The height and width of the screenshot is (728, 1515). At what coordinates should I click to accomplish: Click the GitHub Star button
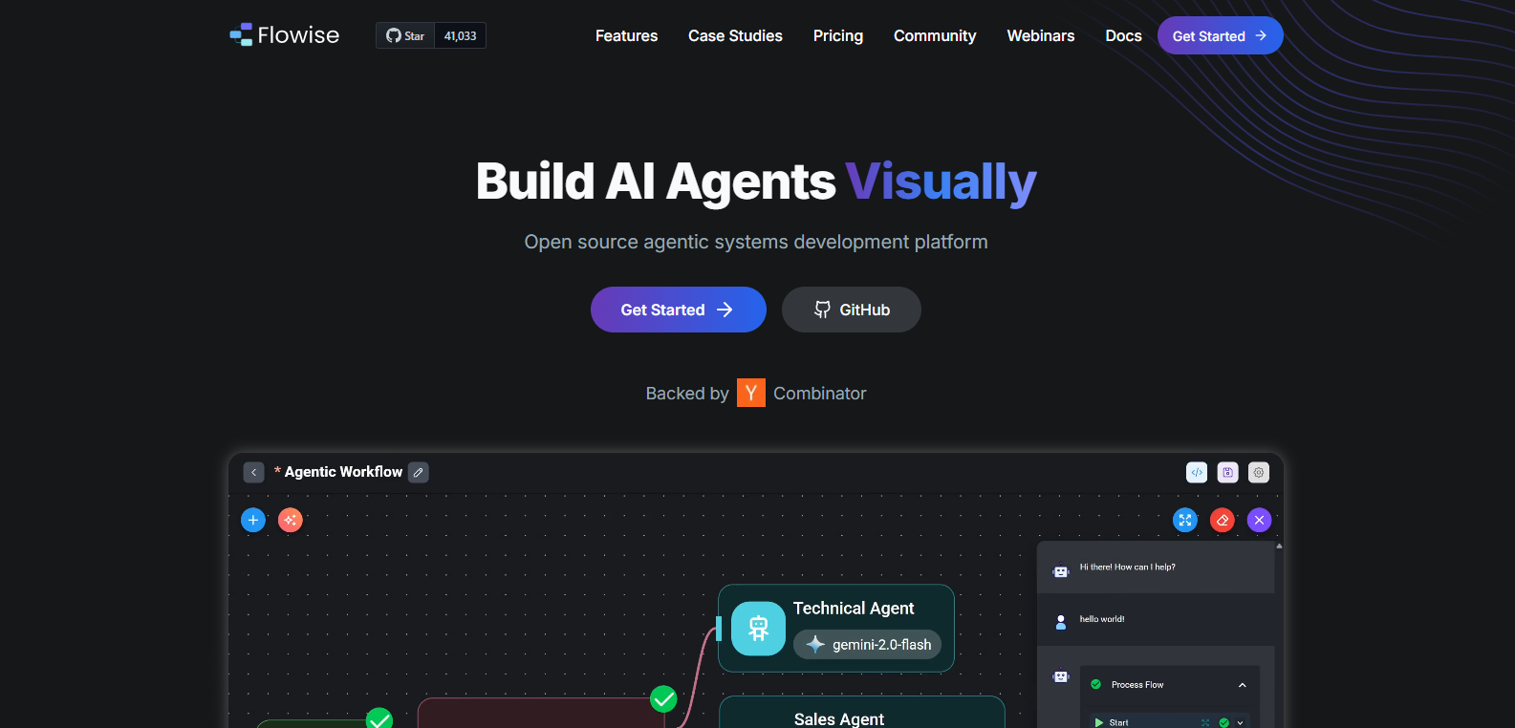click(405, 35)
